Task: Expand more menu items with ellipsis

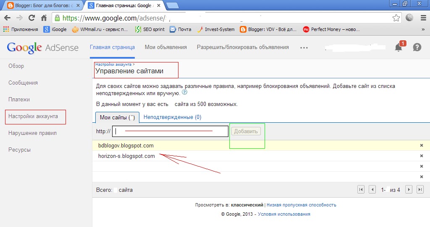Action: [x=304, y=48]
